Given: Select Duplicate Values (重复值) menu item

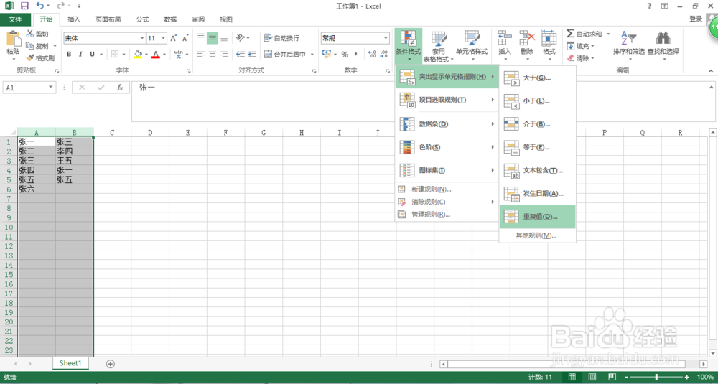Looking at the screenshot, I should click(537, 217).
